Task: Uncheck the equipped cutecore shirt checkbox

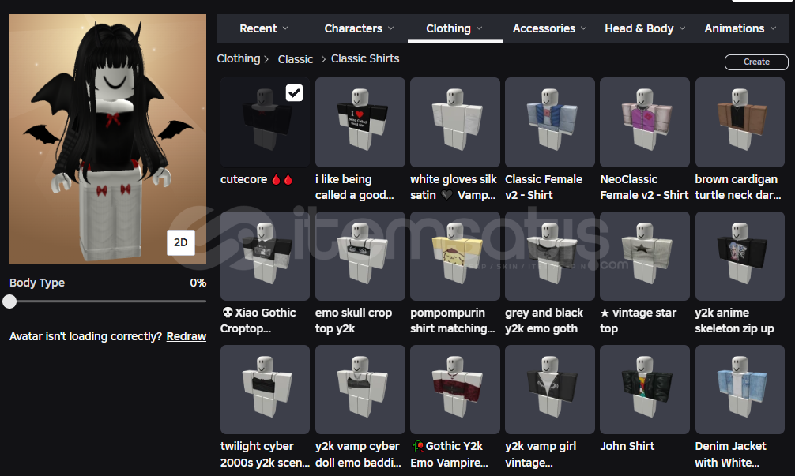Action: click(295, 92)
